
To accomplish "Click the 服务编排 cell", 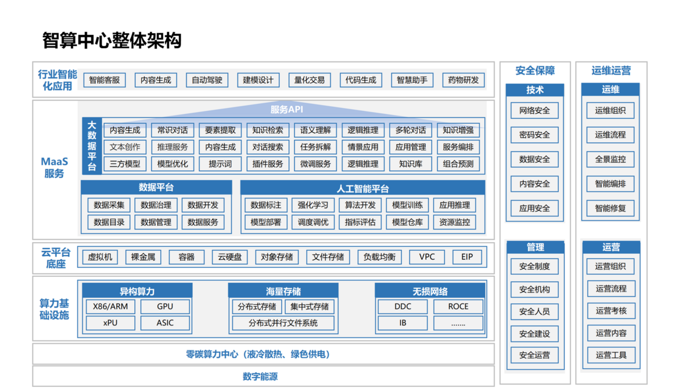I will 458,147.
